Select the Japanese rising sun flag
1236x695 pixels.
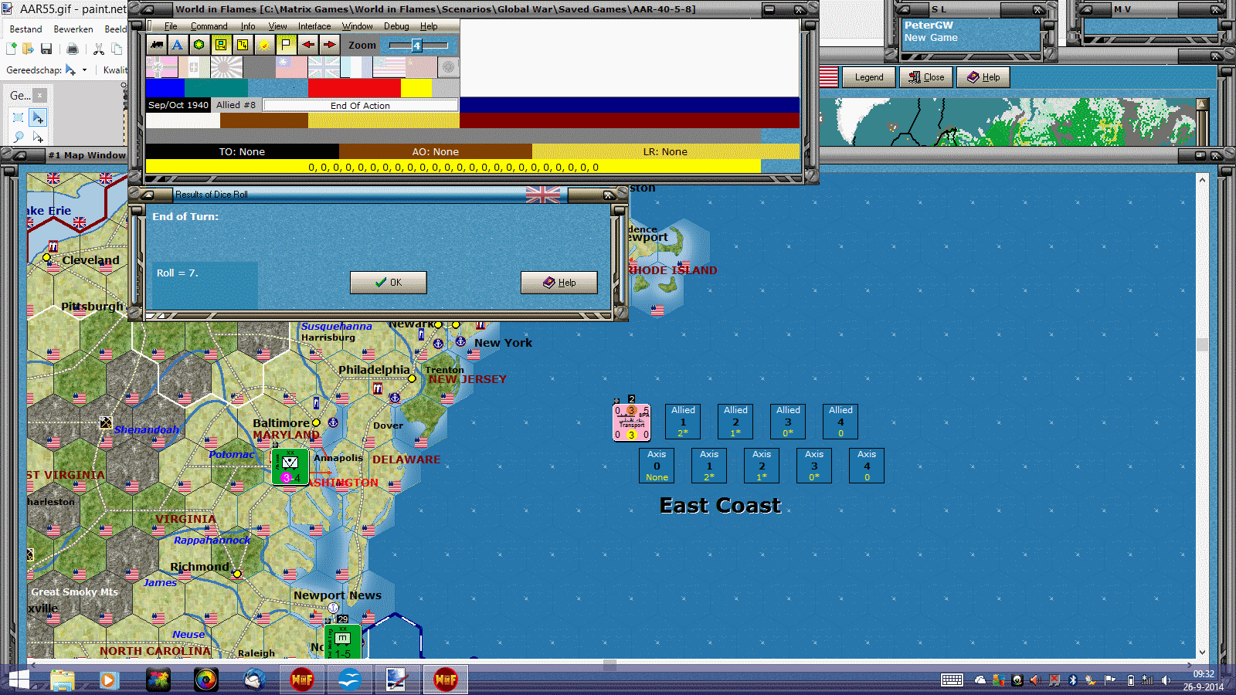pyautogui.click(x=226, y=67)
